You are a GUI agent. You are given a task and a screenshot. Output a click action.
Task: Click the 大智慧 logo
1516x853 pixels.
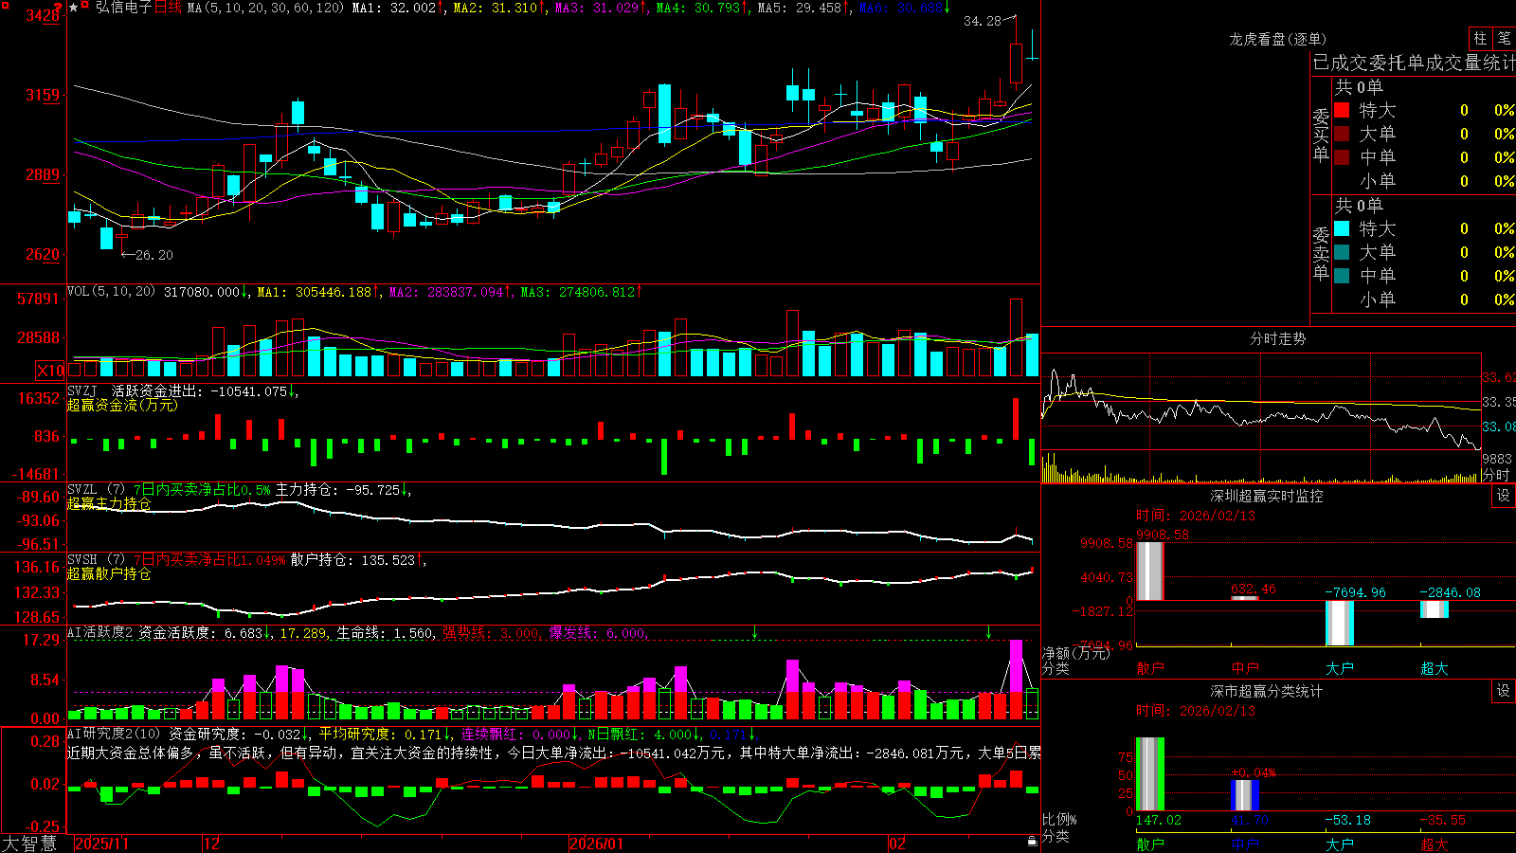tap(29, 843)
